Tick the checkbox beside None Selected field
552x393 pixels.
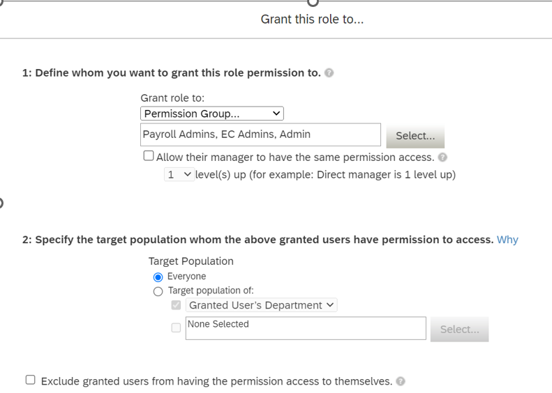tap(176, 327)
